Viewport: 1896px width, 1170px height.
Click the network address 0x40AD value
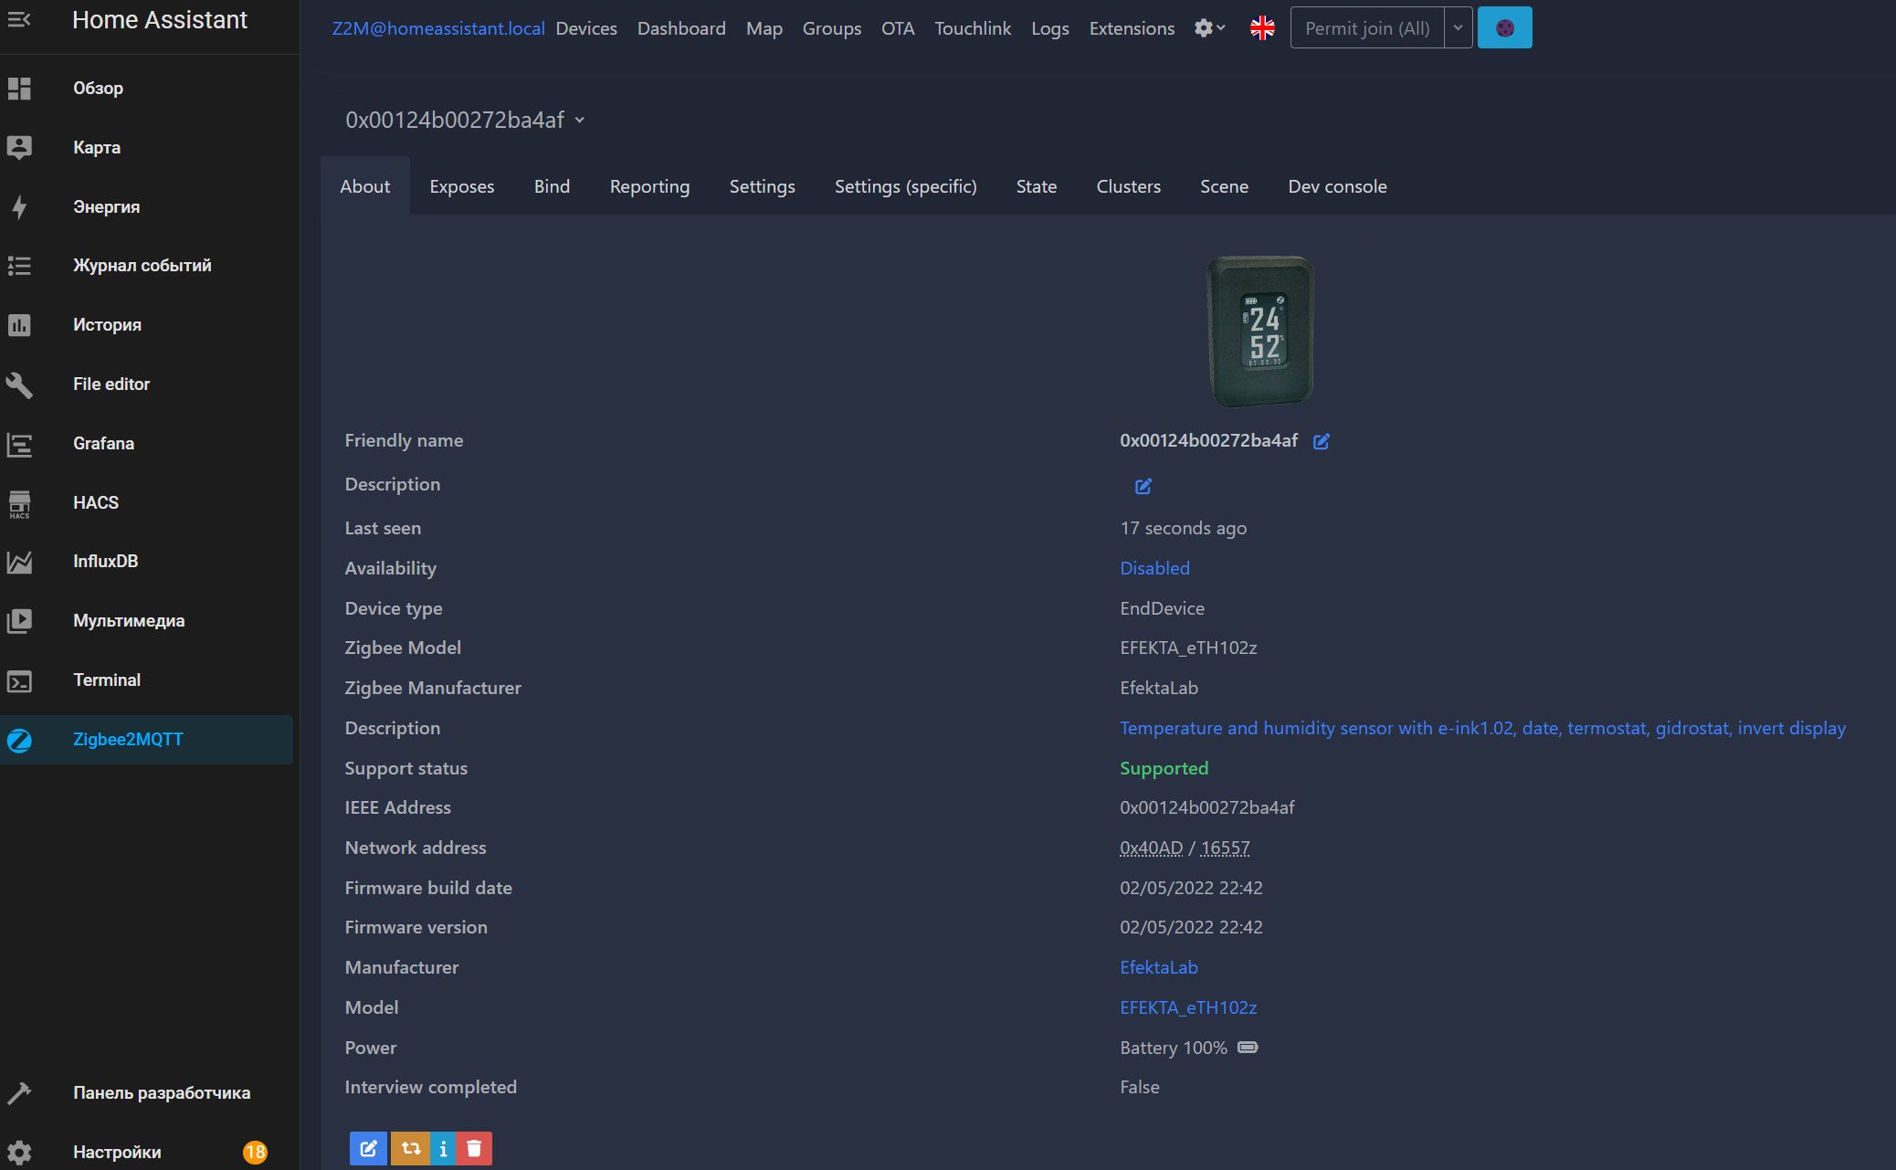point(1151,848)
